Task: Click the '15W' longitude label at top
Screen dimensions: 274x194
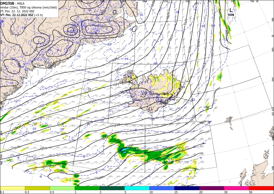Action: [x=166, y=1]
